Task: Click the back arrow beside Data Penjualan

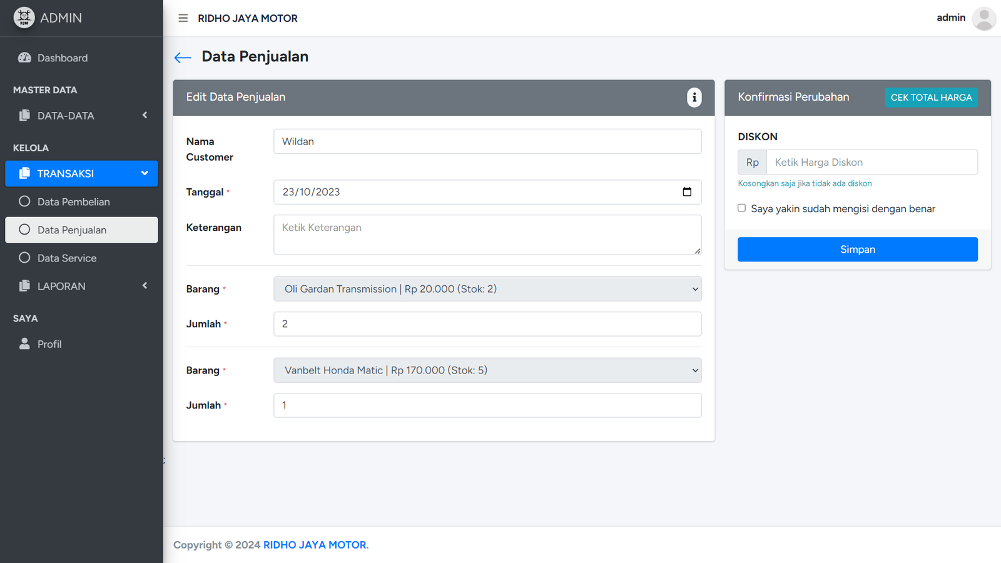Action: 182,58
